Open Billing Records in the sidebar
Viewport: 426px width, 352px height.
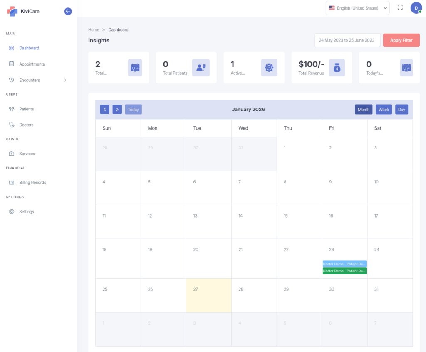point(32,183)
